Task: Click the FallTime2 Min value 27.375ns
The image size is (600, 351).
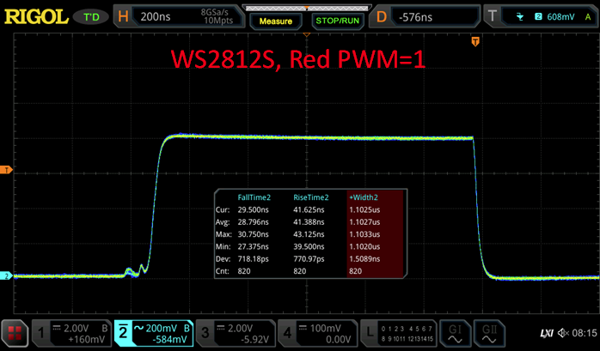Action: click(x=253, y=247)
